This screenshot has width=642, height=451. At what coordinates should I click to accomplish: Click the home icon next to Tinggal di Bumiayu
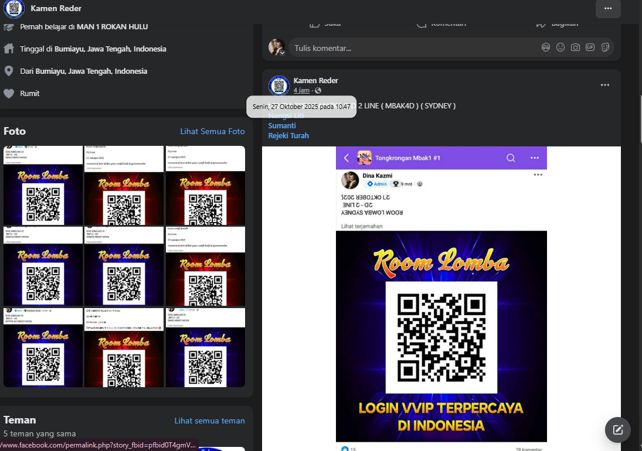pos(9,49)
